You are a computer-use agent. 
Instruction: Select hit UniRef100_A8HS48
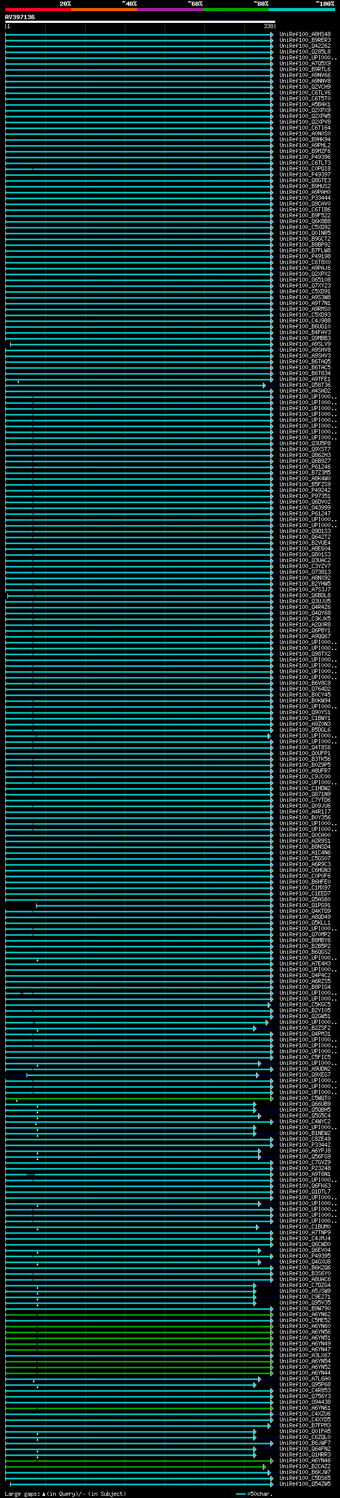click(305, 35)
